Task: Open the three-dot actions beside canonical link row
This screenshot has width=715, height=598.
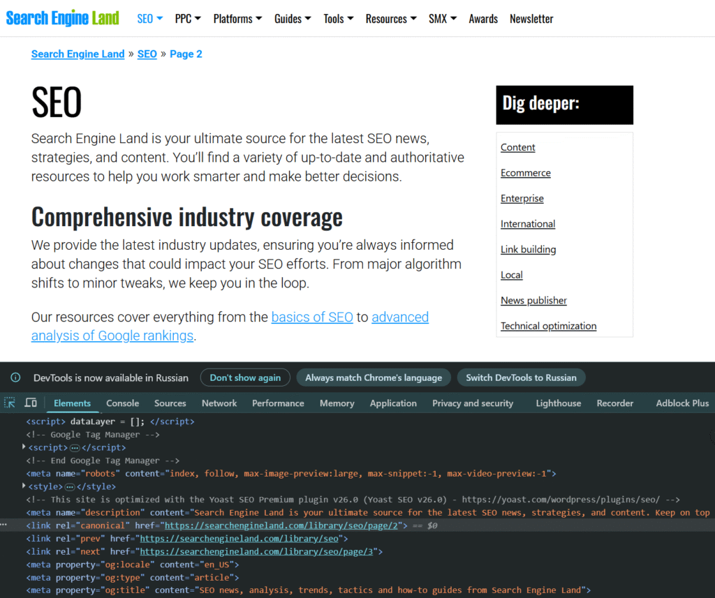Action: pos(6,525)
